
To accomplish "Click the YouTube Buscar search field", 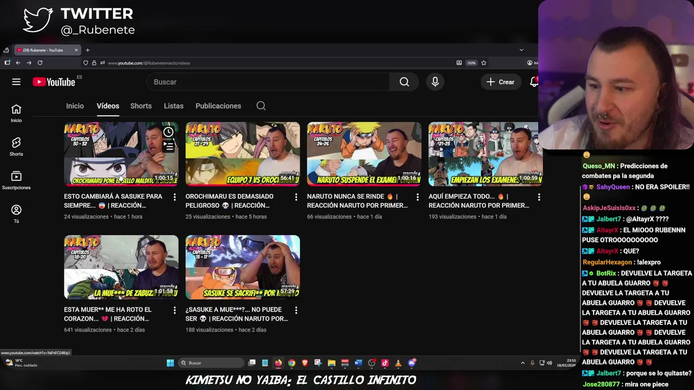I will pyautogui.click(x=268, y=82).
